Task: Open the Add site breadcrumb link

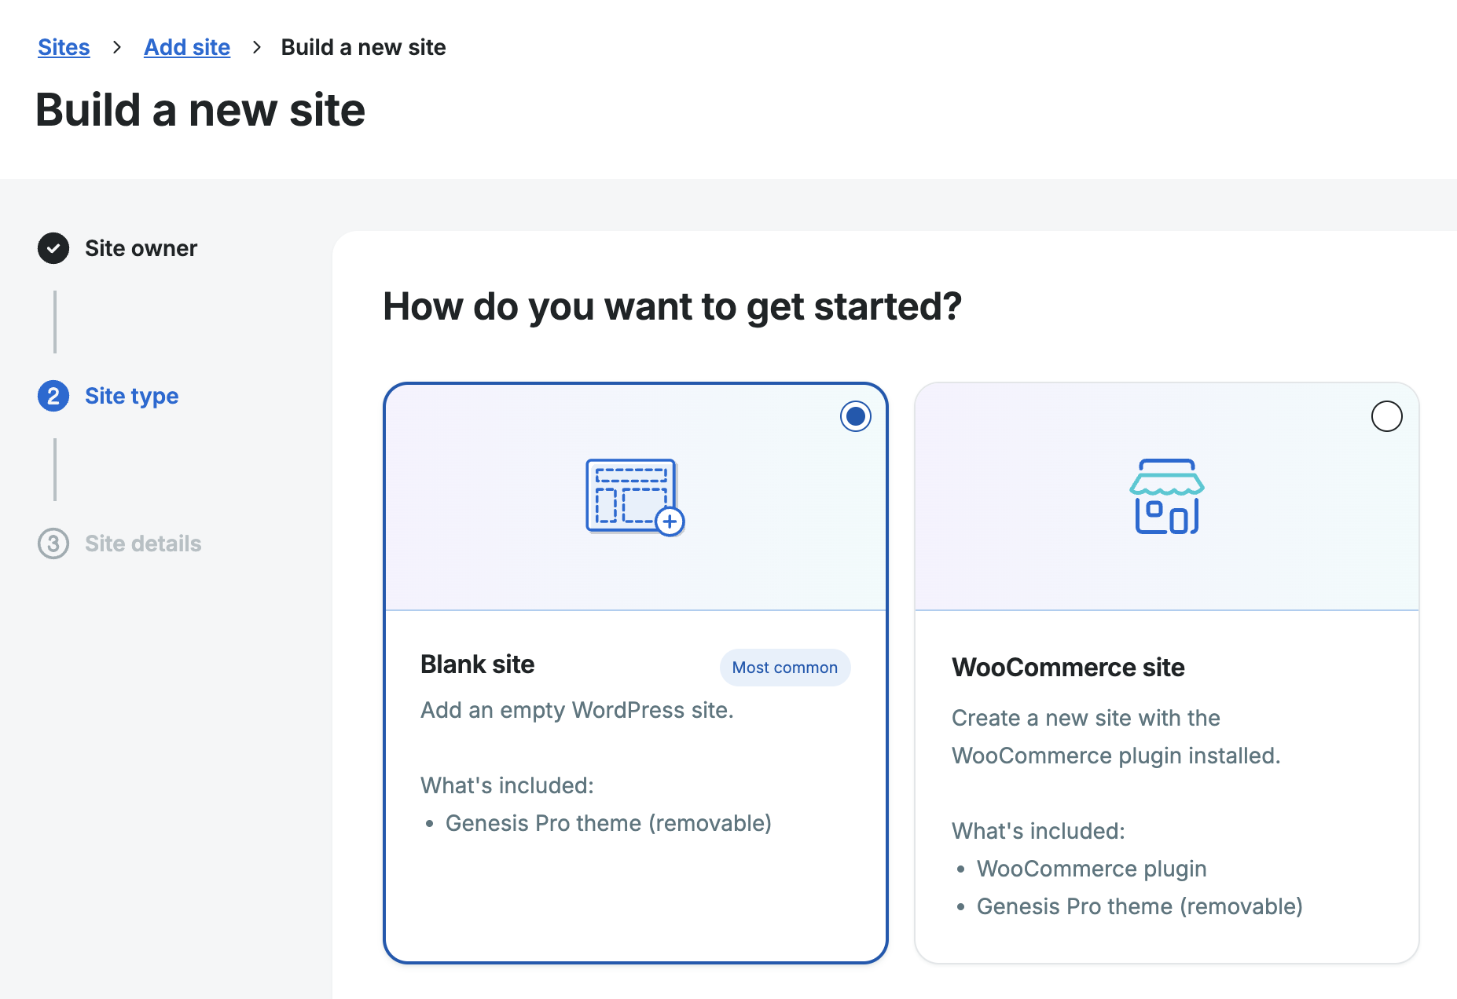Action: point(186,47)
